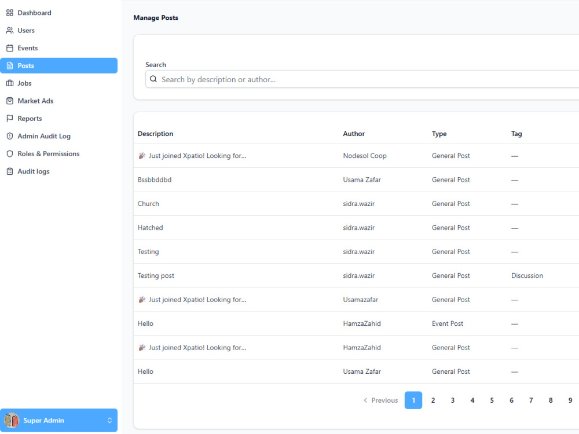Open the Reports section
This screenshot has width=579, height=434.
click(x=58, y=119)
